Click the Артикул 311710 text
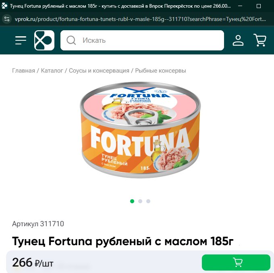 38,224
